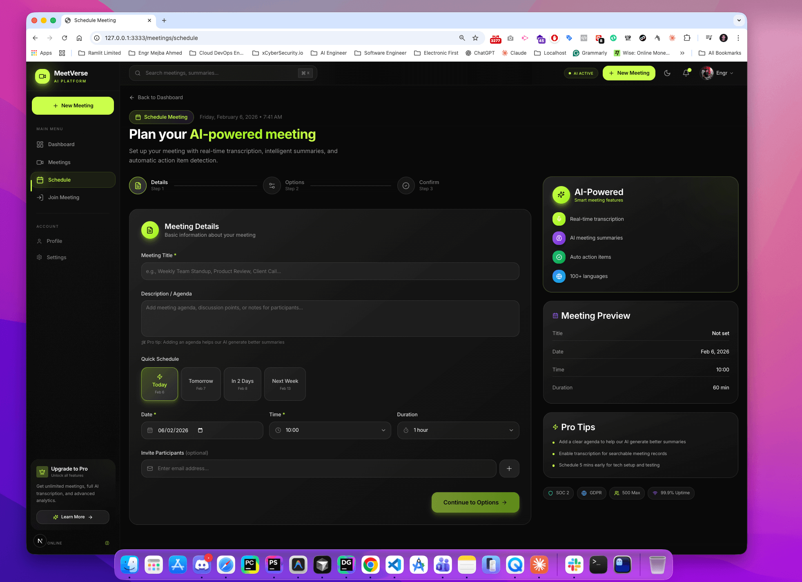Click the Confirm step 3 icon
The image size is (802, 582).
pyautogui.click(x=406, y=186)
